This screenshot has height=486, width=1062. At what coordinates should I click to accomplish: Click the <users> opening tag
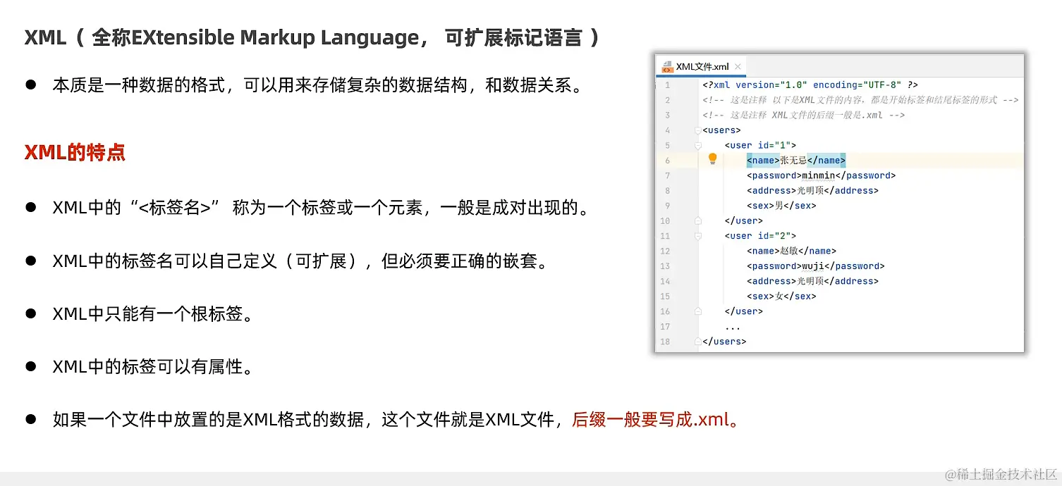click(721, 130)
